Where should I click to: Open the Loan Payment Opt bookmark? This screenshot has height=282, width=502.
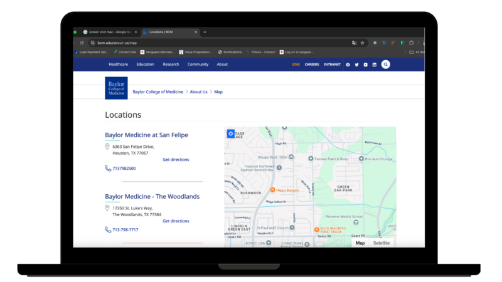tap(92, 52)
